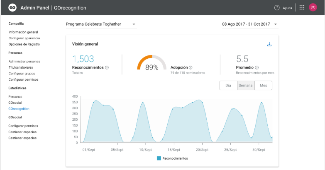Click the DC user avatar
The width and height of the screenshot is (325, 170).
click(x=313, y=7)
